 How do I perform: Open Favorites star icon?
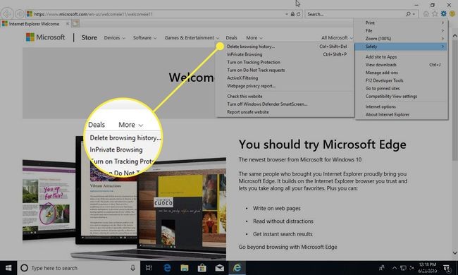pyautogui.click(x=435, y=13)
